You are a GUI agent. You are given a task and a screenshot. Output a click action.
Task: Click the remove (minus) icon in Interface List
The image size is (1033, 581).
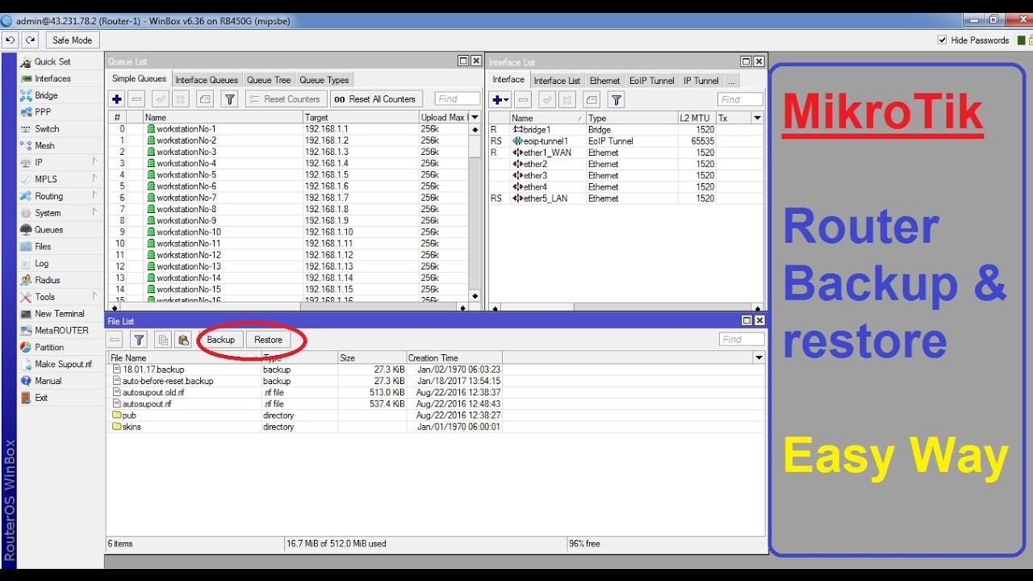(524, 100)
